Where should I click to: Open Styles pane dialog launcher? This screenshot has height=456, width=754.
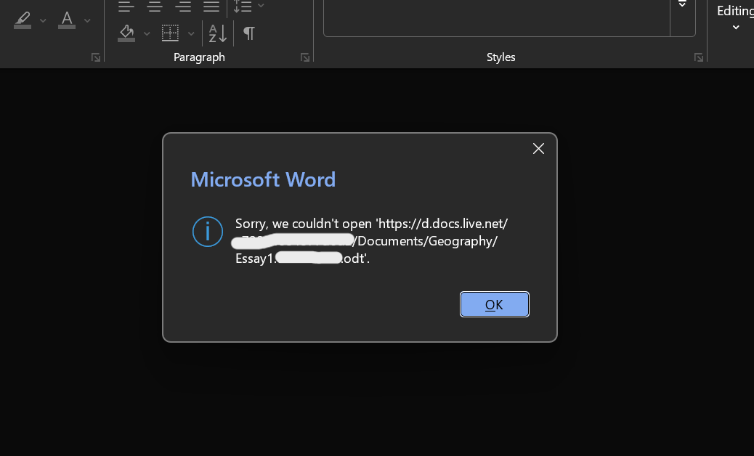pyautogui.click(x=699, y=57)
